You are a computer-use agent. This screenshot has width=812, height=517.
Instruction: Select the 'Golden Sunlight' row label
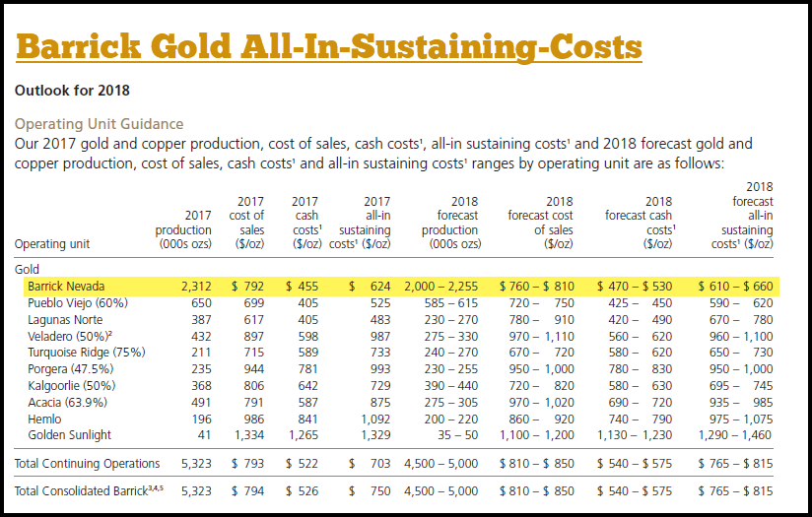[x=69, y=435]
